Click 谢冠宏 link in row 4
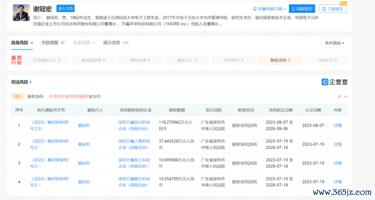Screen dimensions: 375x200 (84, 182)
